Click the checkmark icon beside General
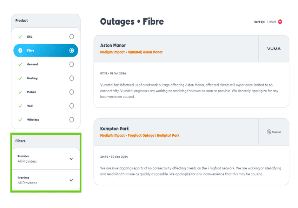Image resolution: width=298 pixels, height=208 pixels. point(20,64)
